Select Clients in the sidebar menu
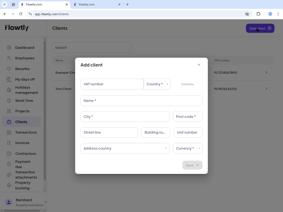This screenshot has height=212, width=283. (x=21, y=122)
